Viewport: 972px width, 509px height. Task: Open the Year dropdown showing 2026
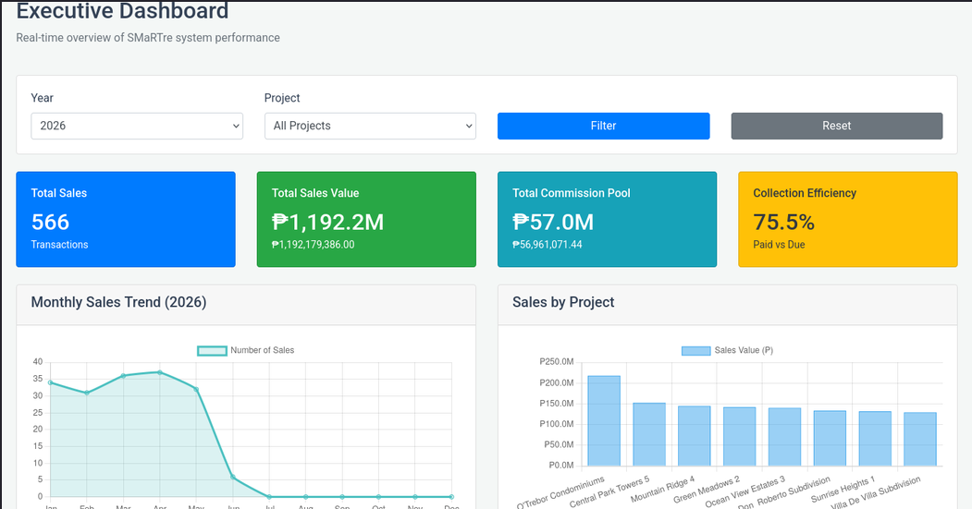pos(137,126)
